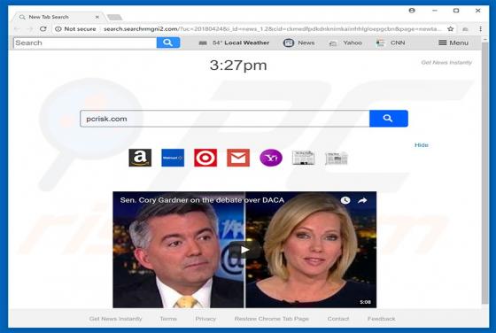This screenshot has height=333, width=496.
Task: Open the Amazon shortcut icon
Action: 140,158
